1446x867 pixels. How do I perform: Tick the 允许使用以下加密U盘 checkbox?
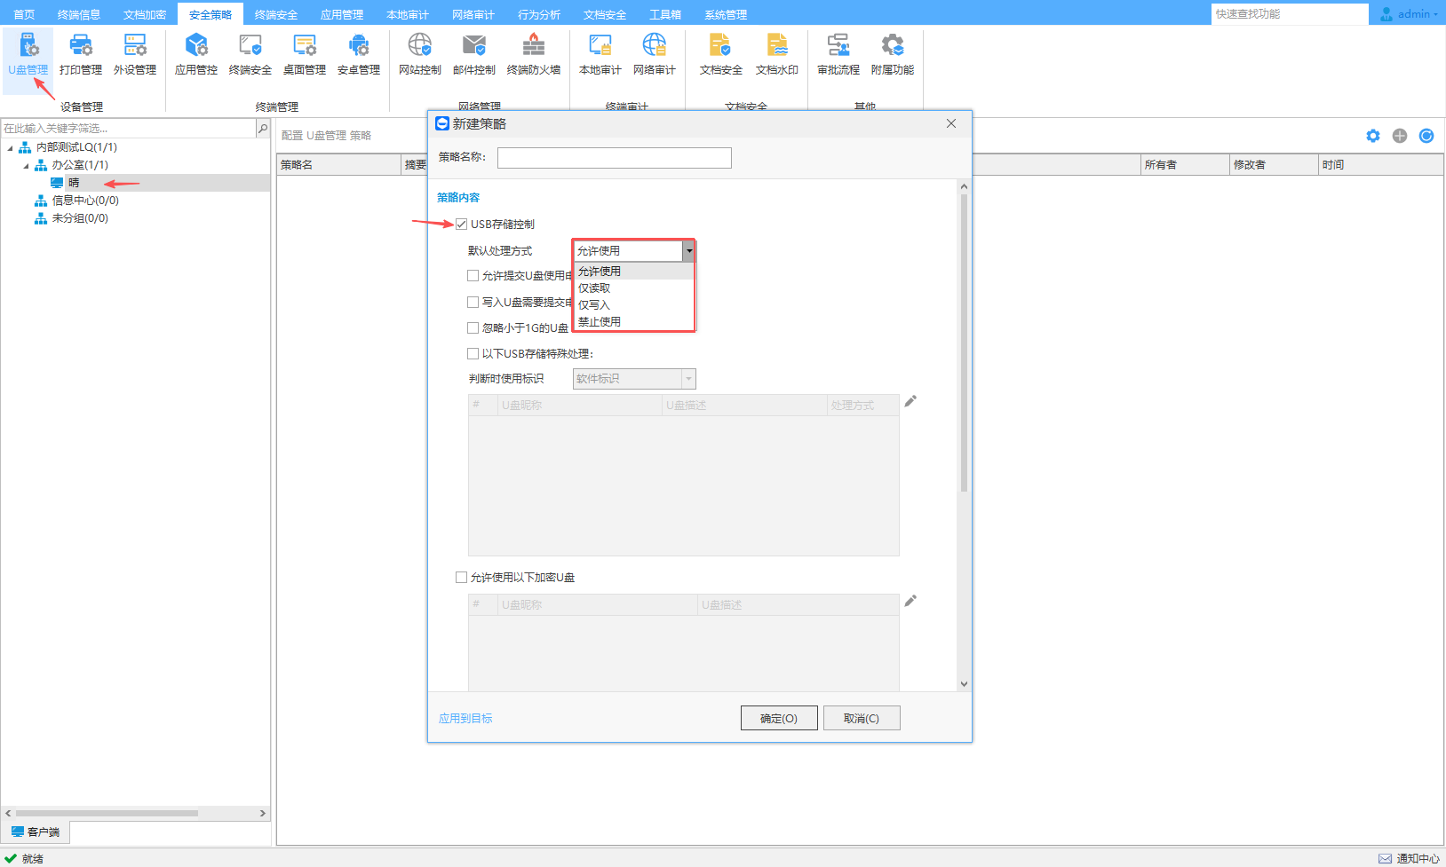click(x=462, y=578)
